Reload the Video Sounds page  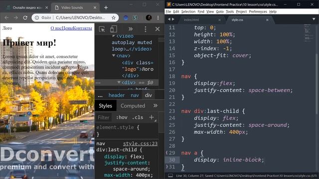(x=25, y=18)
